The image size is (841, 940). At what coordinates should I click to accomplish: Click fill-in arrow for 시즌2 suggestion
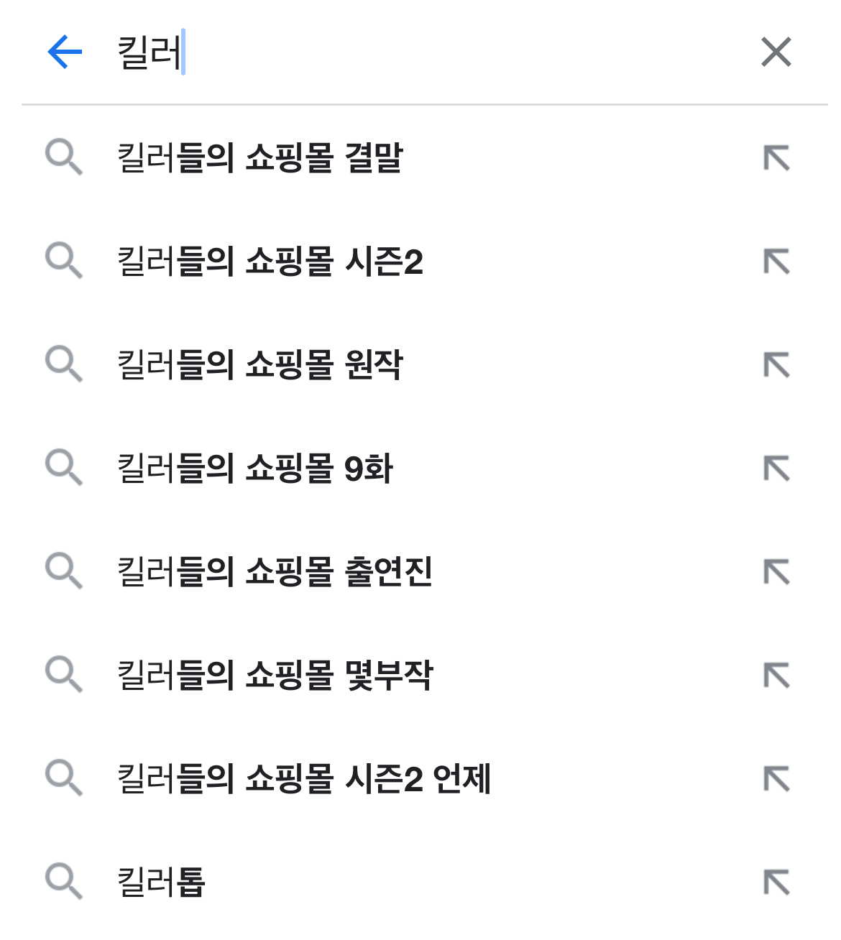pyautogui.click(x=776, y=261)
